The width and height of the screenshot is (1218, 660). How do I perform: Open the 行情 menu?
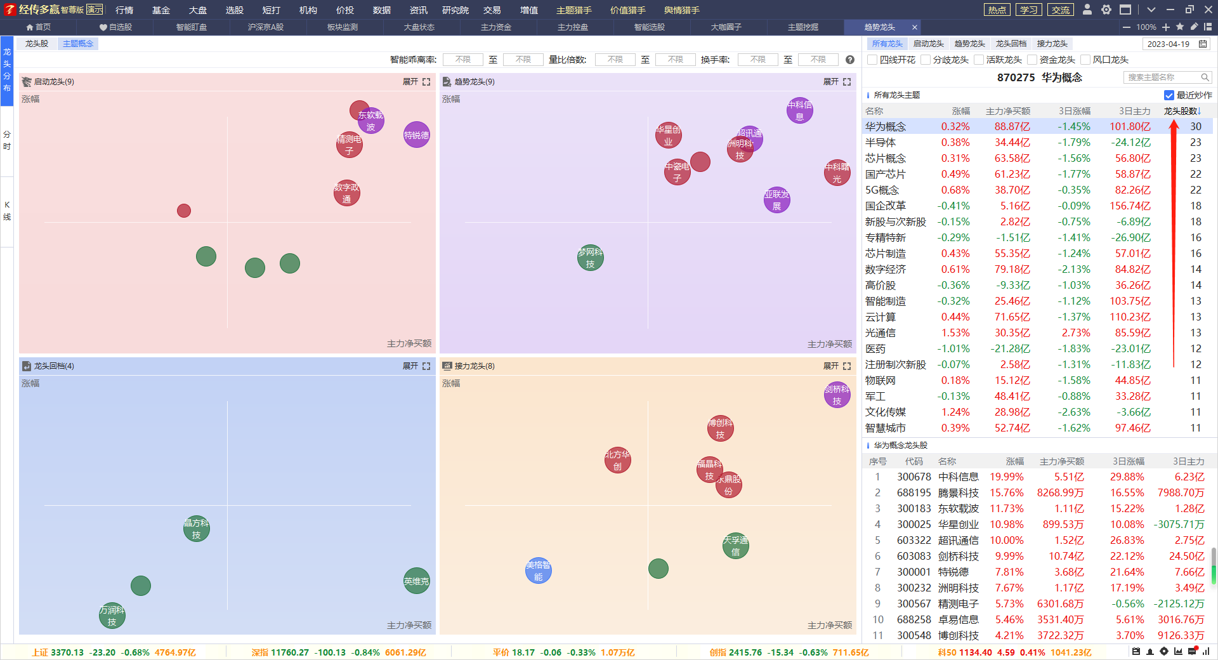tap(124, 10)
